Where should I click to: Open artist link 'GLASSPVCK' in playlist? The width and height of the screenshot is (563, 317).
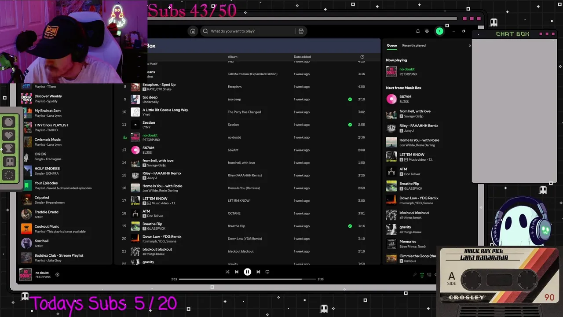coord(156,229)
